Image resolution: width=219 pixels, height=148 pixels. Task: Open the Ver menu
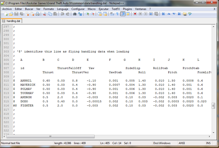[38, 9]
